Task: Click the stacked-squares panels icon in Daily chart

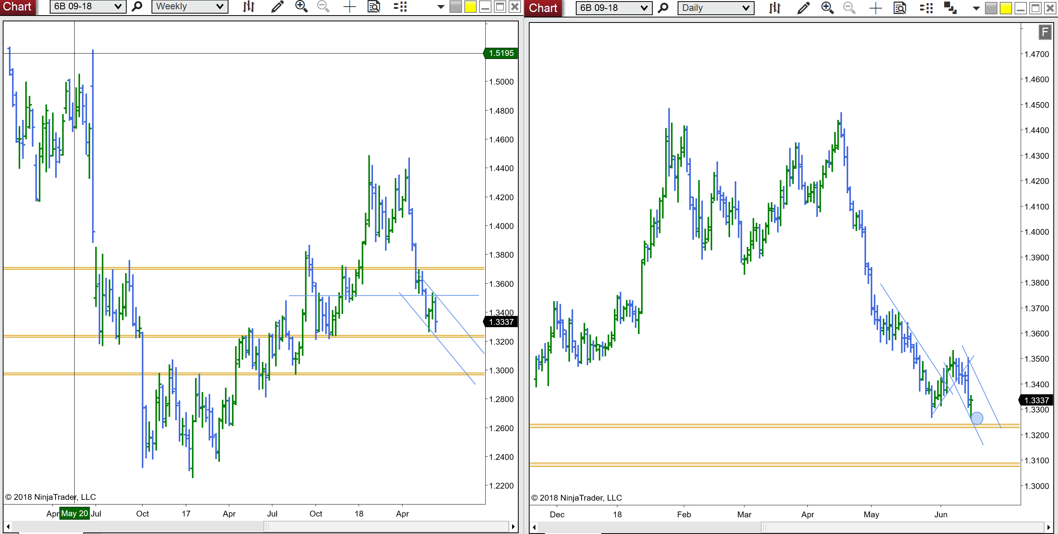Action: pos(950,8)
